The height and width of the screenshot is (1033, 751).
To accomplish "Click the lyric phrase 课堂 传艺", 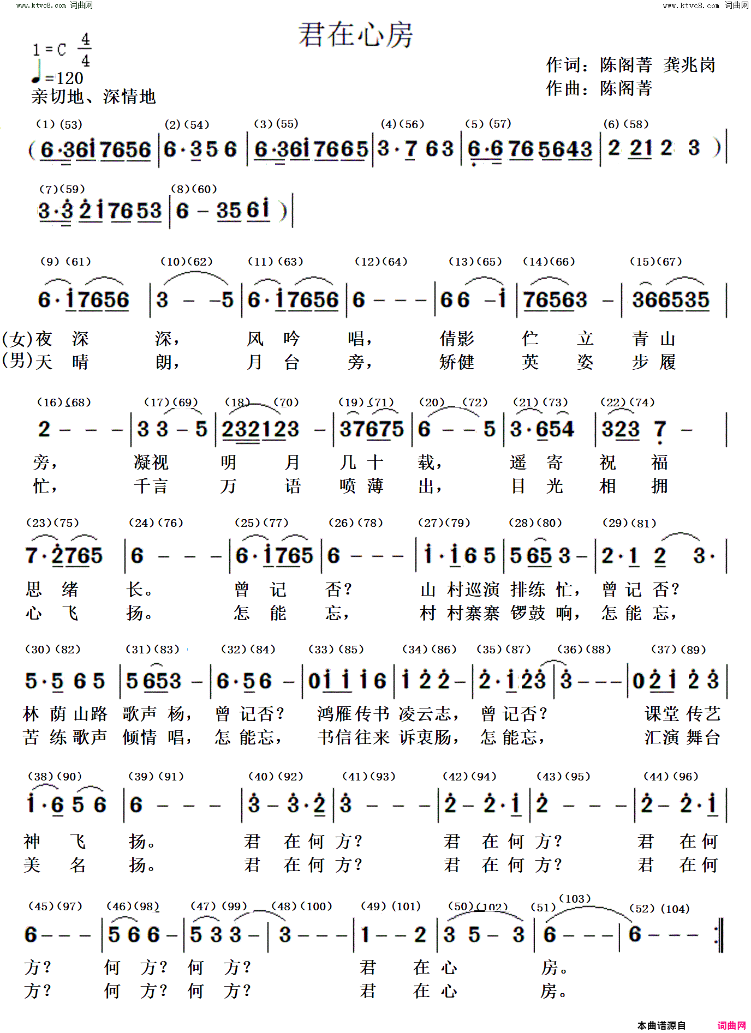I will 683,713.
